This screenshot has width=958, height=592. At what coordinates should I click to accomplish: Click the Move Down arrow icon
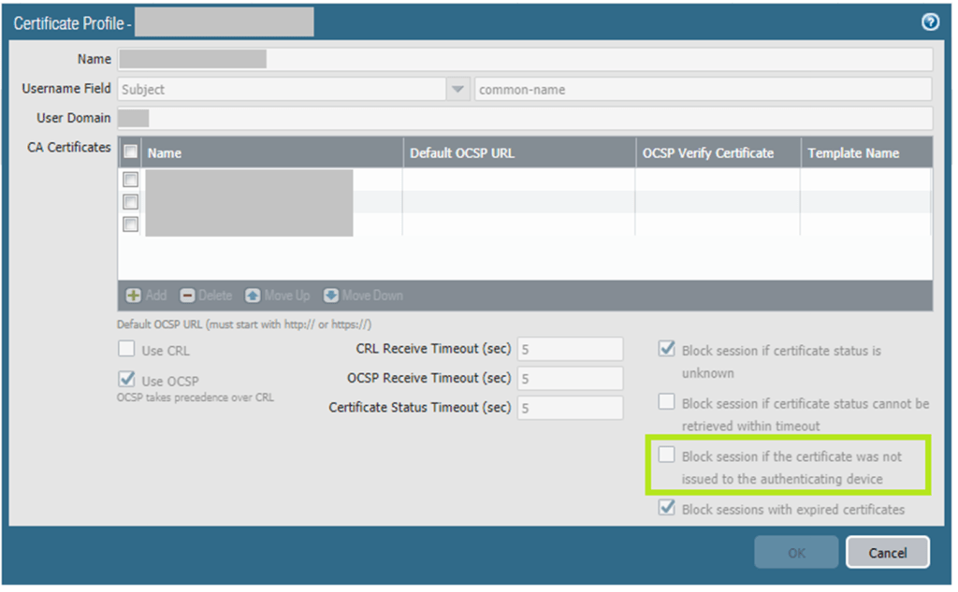(331, 296)
